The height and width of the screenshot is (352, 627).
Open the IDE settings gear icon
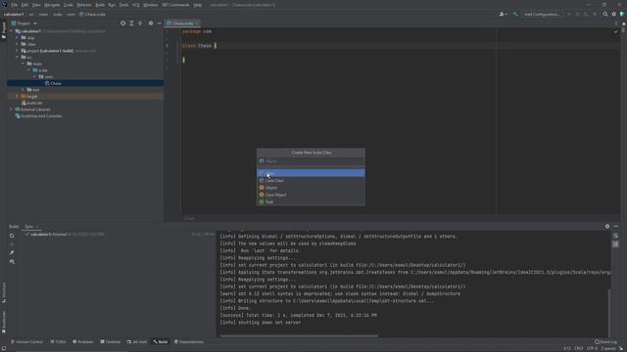(614, 14)
